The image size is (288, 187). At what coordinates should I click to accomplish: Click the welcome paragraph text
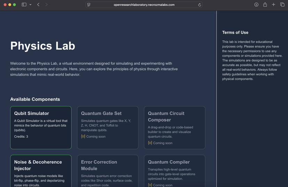click(94, 69)
